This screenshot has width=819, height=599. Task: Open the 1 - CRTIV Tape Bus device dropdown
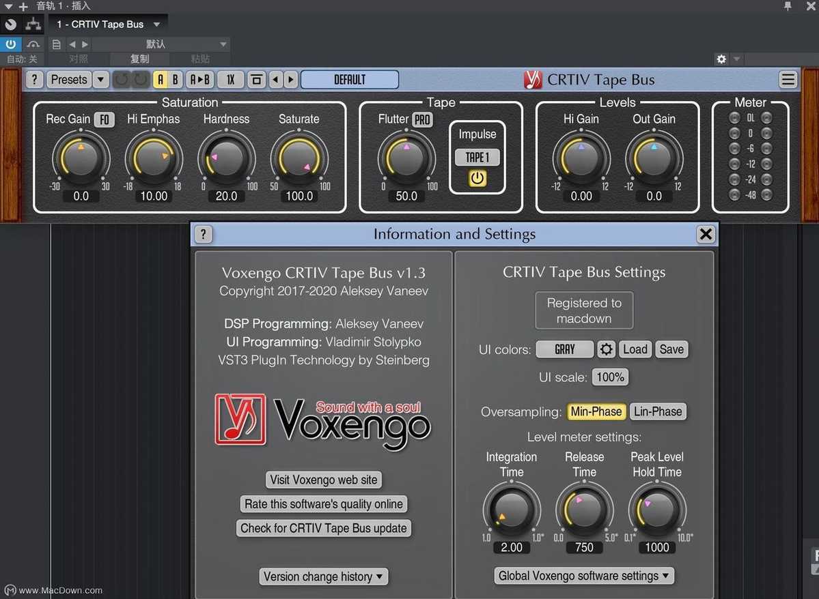(x=109, y=24)
